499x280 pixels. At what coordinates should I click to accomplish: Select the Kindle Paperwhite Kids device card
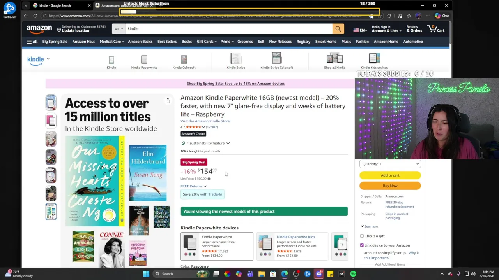292,246
